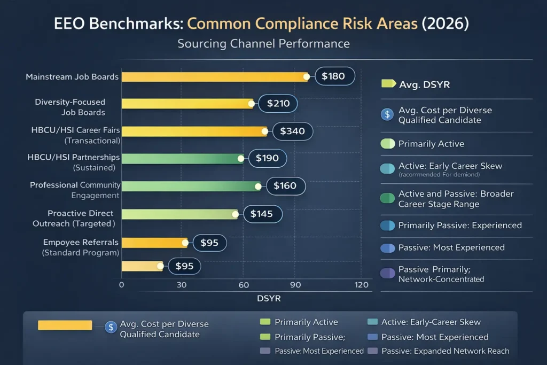Open the $340 value badge for HBCU/HSI Career Fairs
This screenshot has width=547, height=365.
(x=292, y=131)
